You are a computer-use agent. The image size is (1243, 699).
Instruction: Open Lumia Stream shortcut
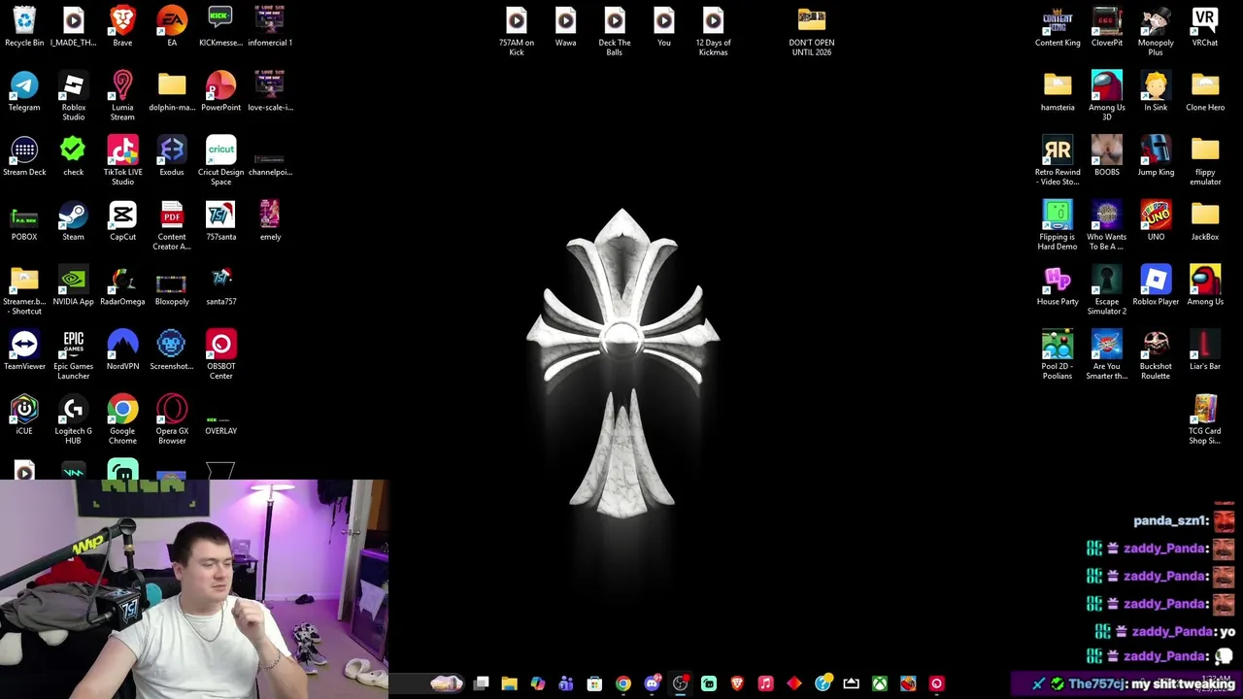(x=122, y=96)
